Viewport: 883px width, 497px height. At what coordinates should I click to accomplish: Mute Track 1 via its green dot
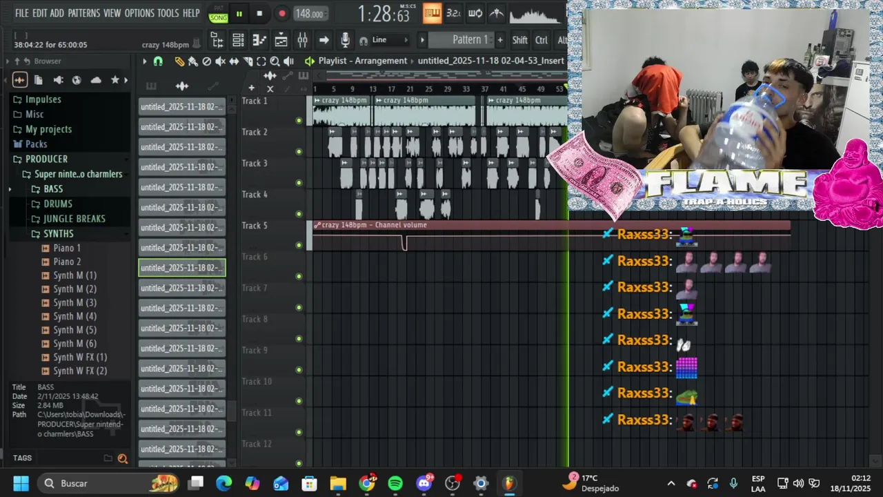[x=299, y=121]
